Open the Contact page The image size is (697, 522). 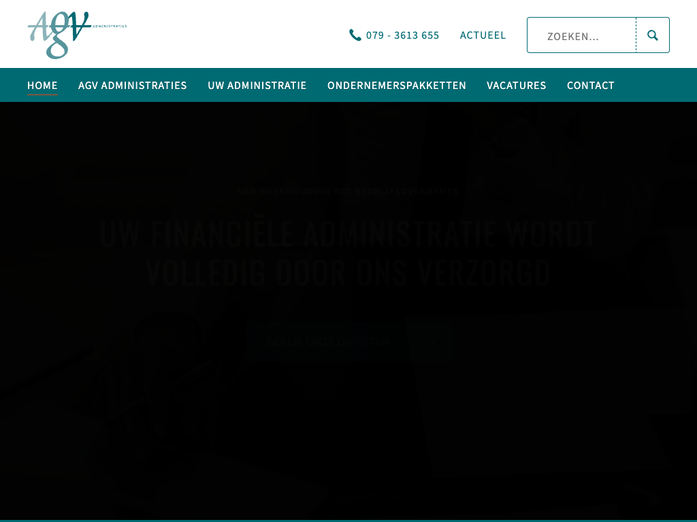(x=590, y=86)
